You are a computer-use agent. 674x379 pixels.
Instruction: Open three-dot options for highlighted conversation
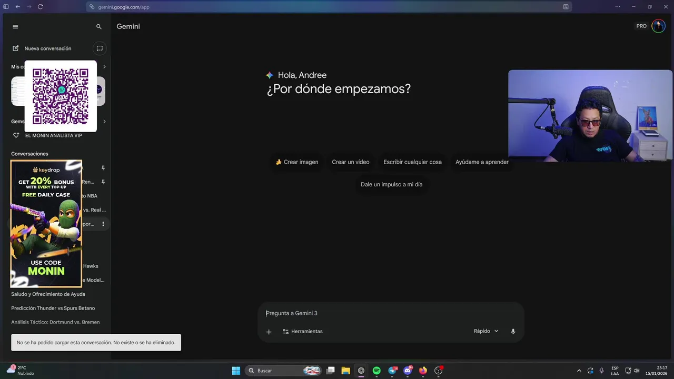(x=103, y=224)
